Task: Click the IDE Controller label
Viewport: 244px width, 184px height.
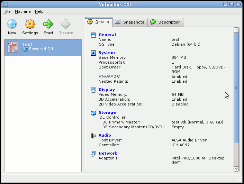Action: pyautogui.click(x=112, y=117)
